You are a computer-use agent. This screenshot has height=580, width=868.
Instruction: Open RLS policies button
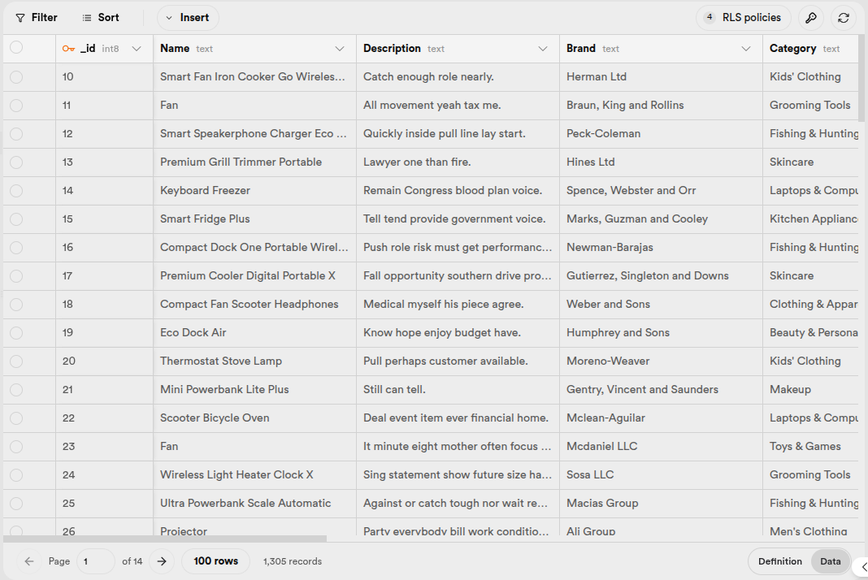click(x=743, y=18)
